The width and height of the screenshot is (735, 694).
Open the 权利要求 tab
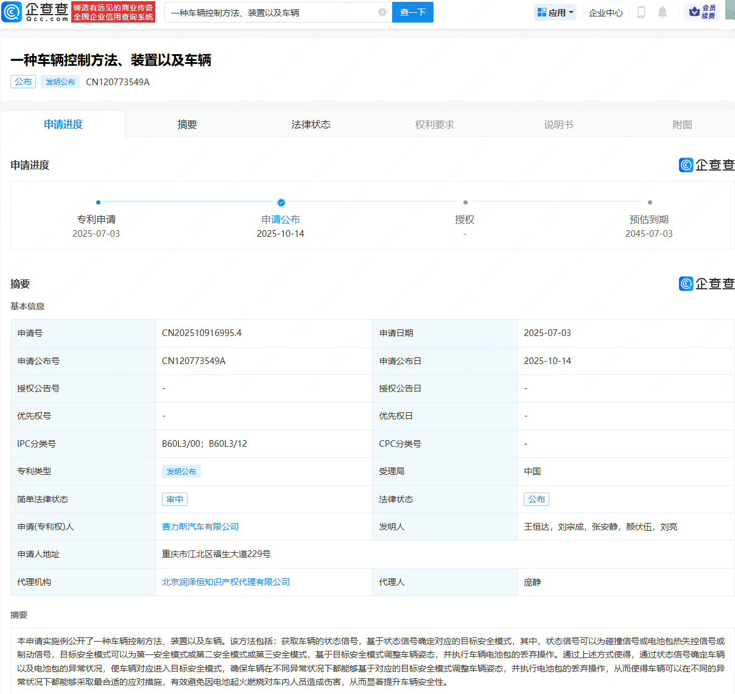434,124
